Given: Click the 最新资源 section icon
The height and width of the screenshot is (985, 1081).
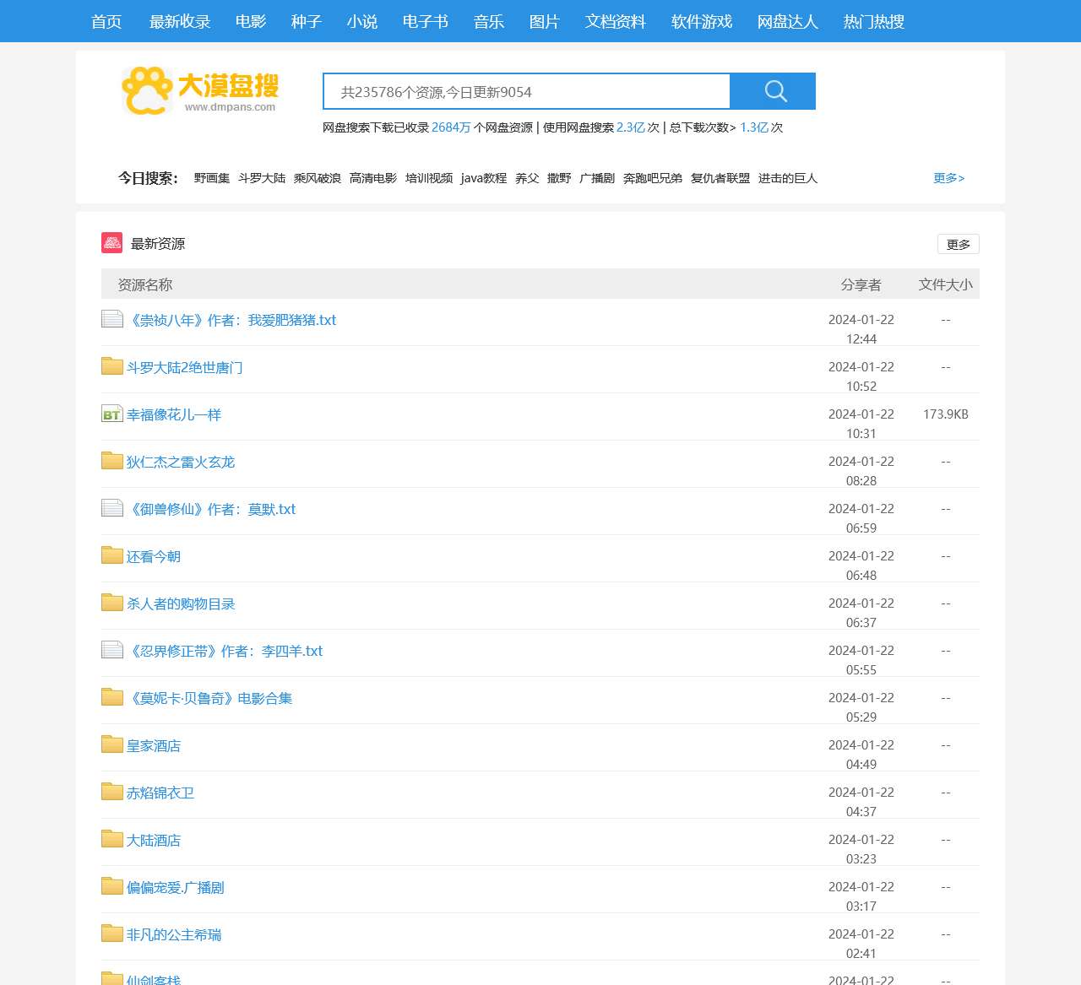Looking at the screenshot, I should (x=111, y=242).
